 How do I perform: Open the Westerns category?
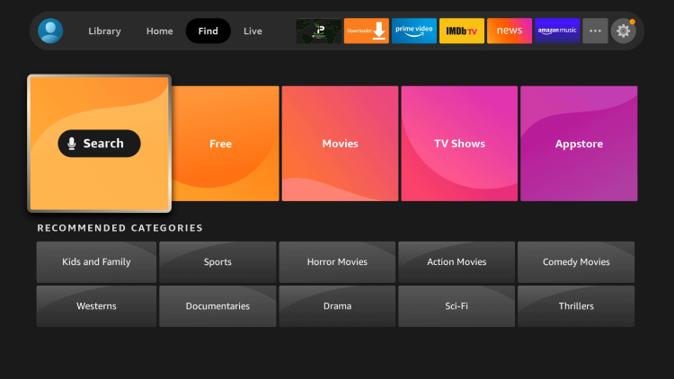click(x=96, y=306)
